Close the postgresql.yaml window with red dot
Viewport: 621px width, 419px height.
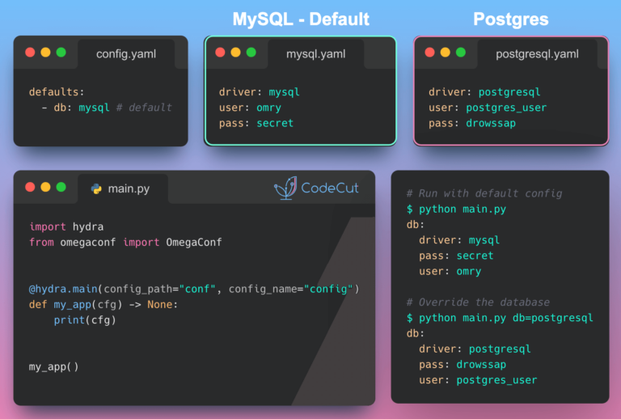click(x=429, y=53)
